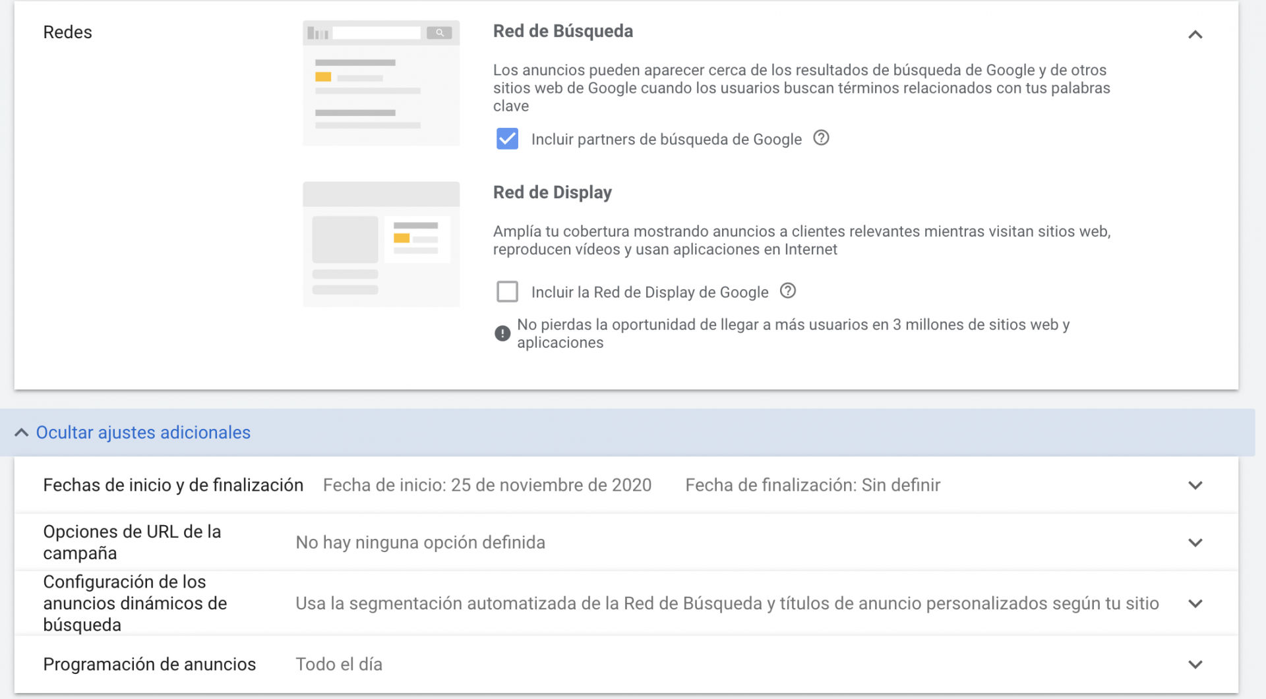Click Red de Búsqueda illustration thumbnail
The width and height of the screenshot is (1266, 699).
381,83
